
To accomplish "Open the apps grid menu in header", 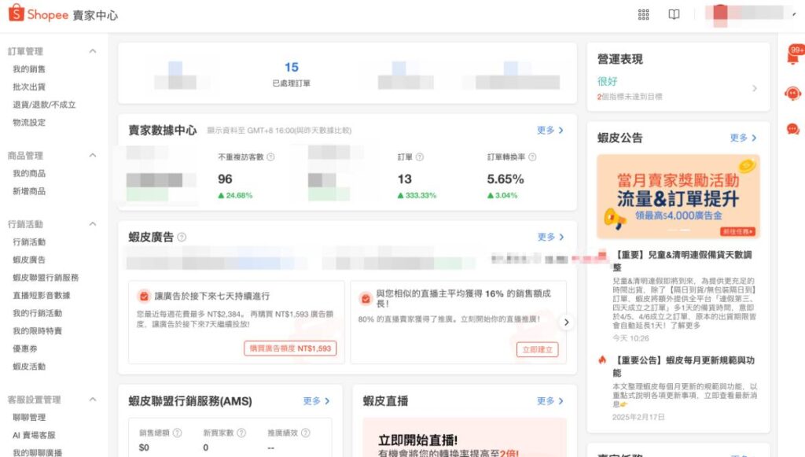I will point(644,14).
